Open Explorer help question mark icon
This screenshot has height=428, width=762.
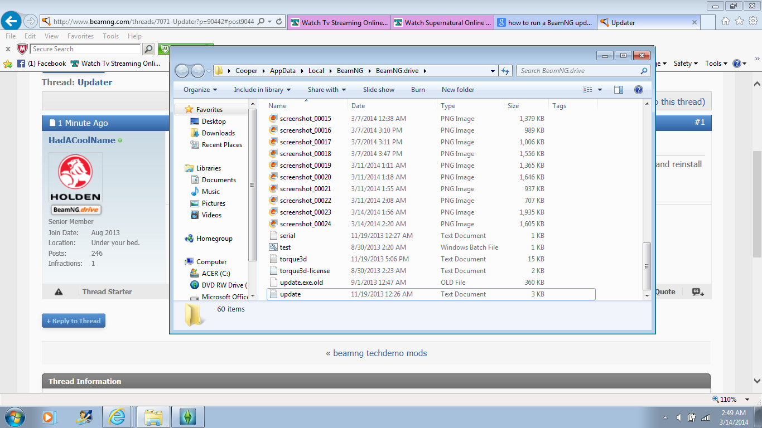(x=639, y=90)
